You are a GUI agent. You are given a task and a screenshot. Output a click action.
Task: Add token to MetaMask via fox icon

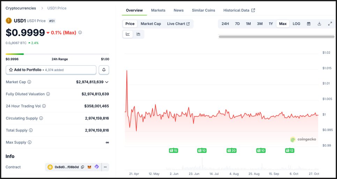[89, 167]
